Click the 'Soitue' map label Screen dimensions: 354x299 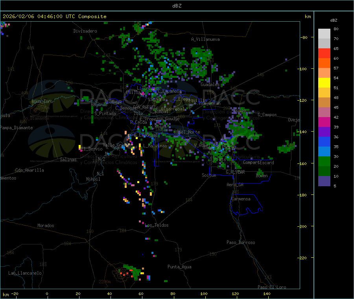209,175
